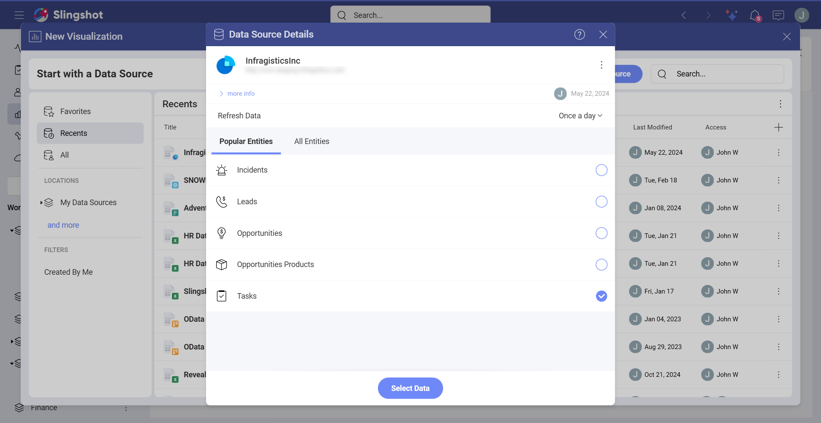
Task: Open the Refresh Data Once a day dropdown
Action: click(x=580, y=116)
